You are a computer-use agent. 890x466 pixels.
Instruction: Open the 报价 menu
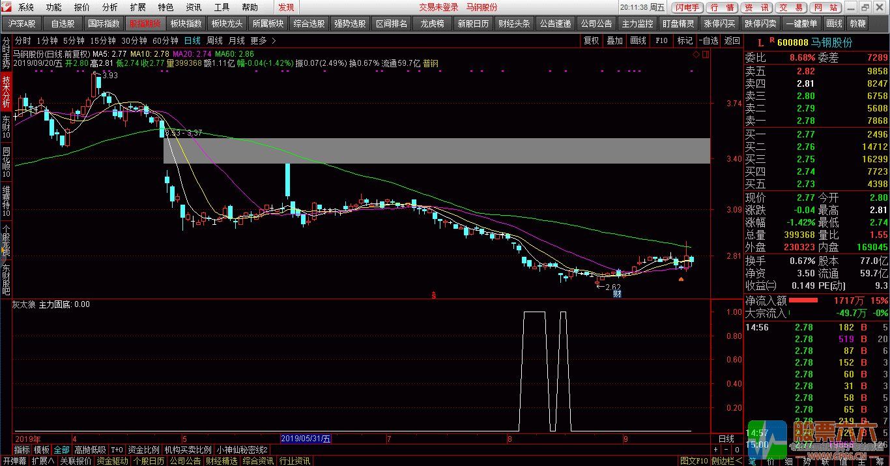coord(82,7)
